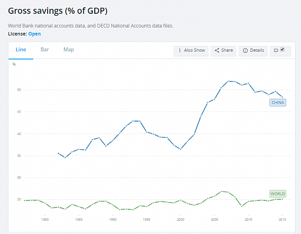Click the three-dot Also Show icon
The width and height of the screenshot is (301, 234).
point(180,51)
